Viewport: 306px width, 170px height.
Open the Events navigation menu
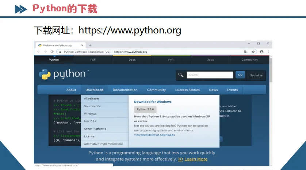233,90
